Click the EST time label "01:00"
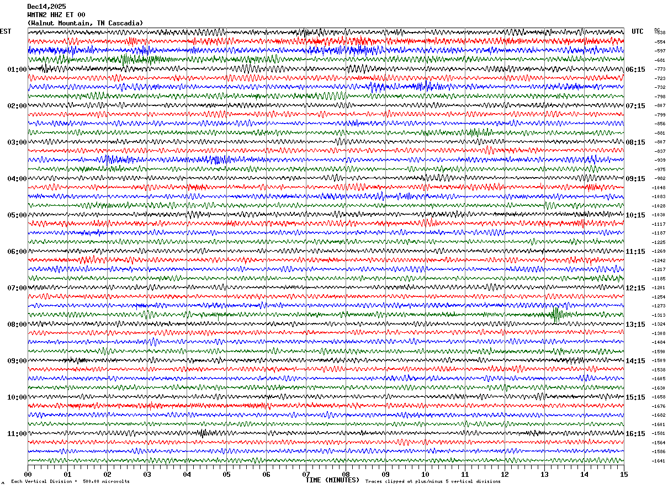Image resolution: width=668 pixels, height=489 pixels. [x=17, y=70]
